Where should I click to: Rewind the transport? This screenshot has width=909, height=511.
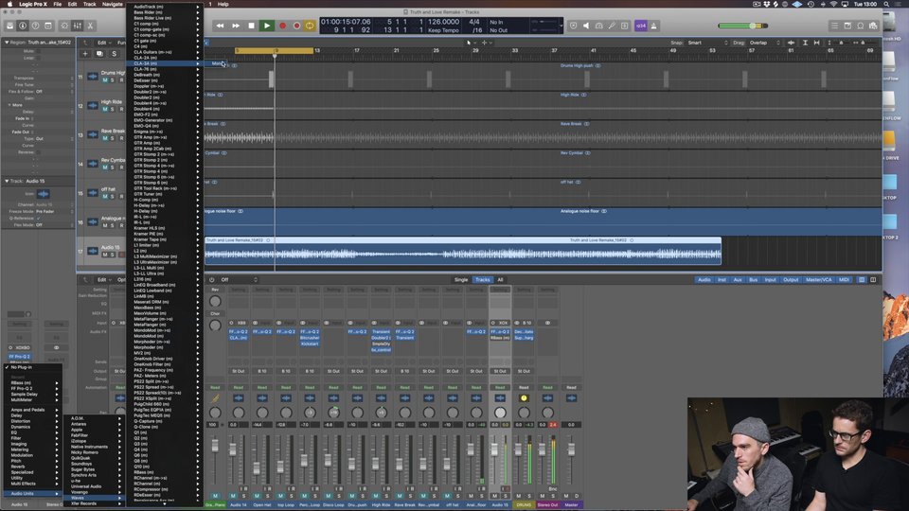221,26
